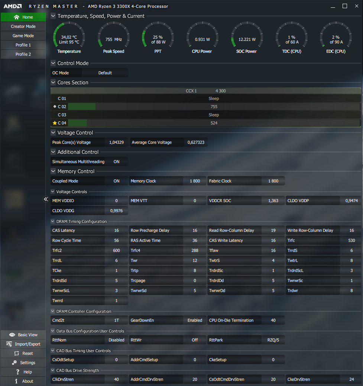Open Settings
Viewport: 363px width, 386px height.
[x=23, y=363]
